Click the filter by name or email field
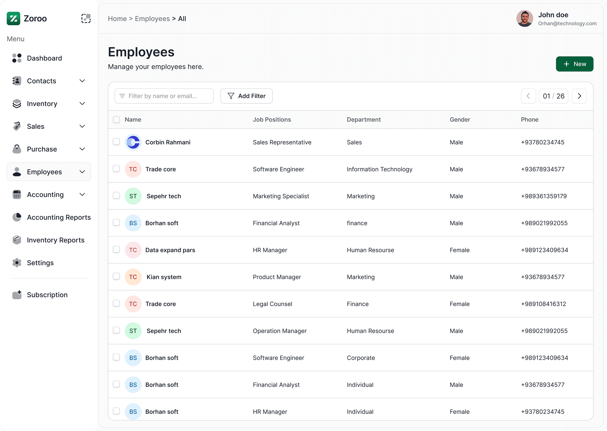The width and height of the screenshot is (607, 431). (164, 96)
